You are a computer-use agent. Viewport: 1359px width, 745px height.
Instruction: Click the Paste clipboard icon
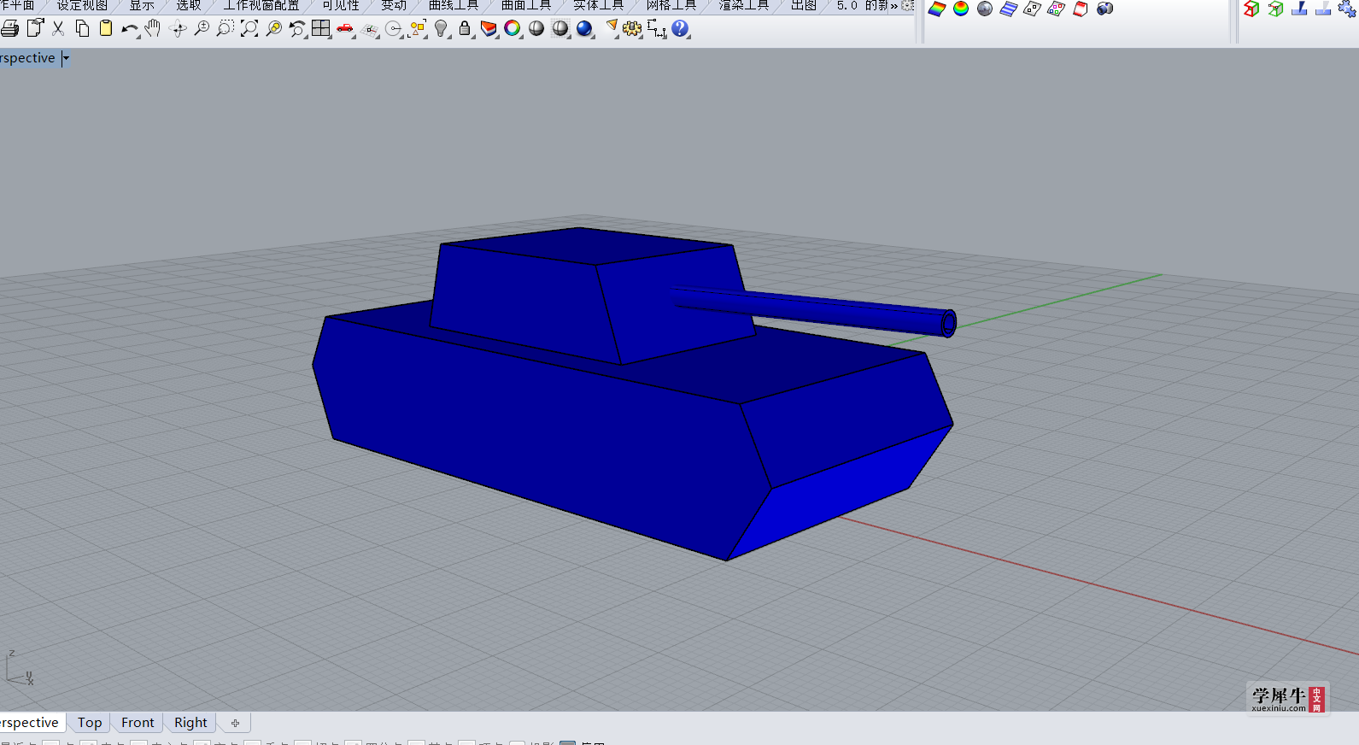coord(106,28)
